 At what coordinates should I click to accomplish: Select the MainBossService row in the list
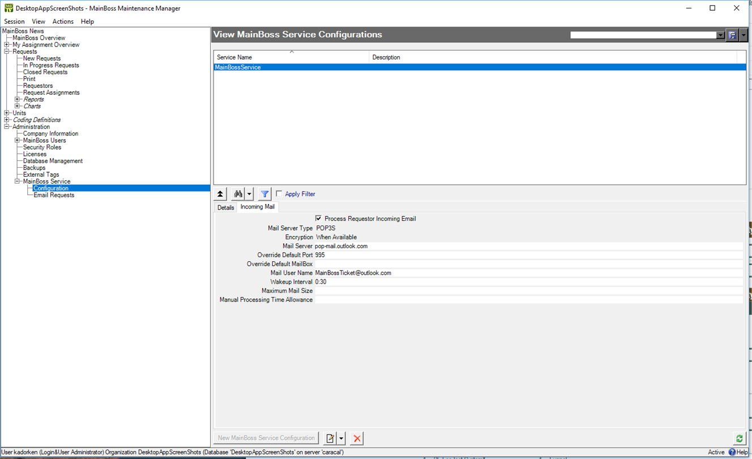(480, 67)
